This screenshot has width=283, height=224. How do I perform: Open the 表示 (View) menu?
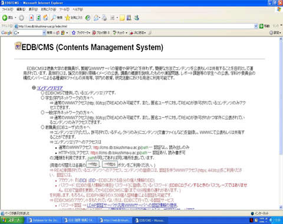pos(33,9)
